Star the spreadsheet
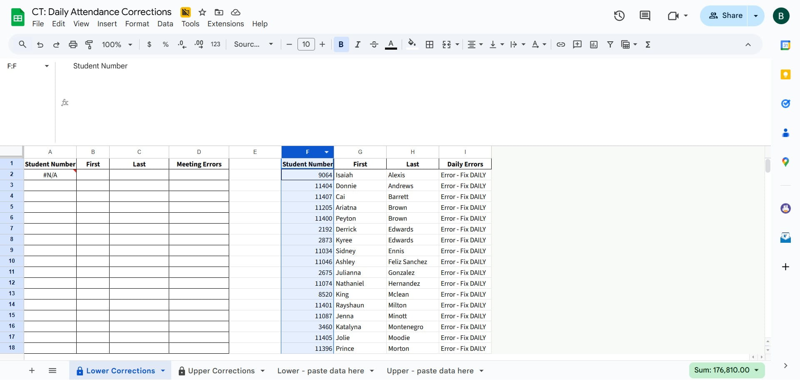 pos(202,12)
